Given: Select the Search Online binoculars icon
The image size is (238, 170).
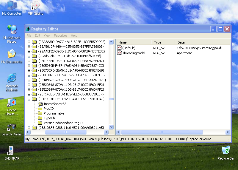Looking at the screenshot, I should 12,127.
